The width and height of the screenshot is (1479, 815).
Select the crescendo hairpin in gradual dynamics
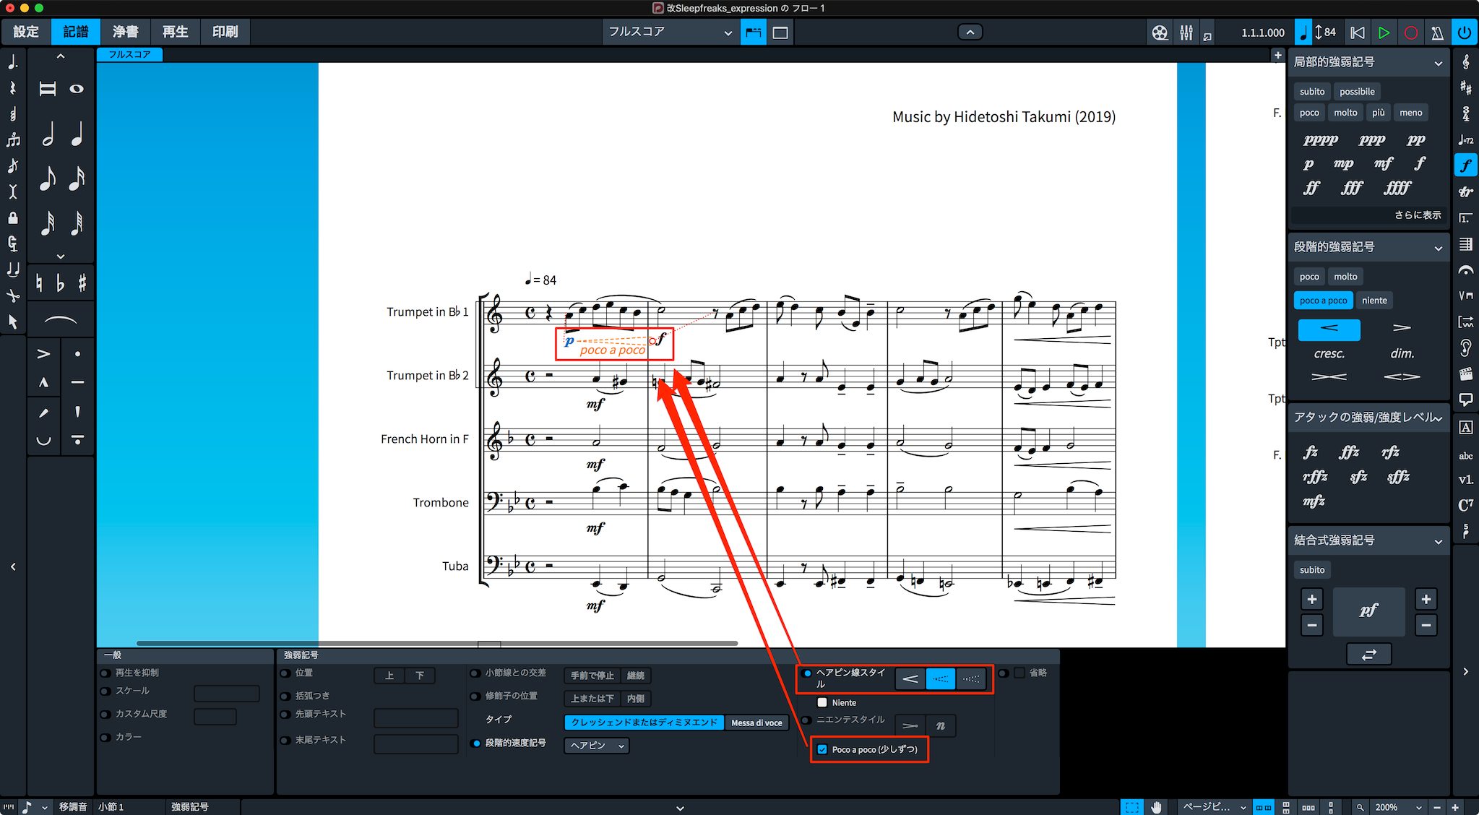click(1329, 329)
